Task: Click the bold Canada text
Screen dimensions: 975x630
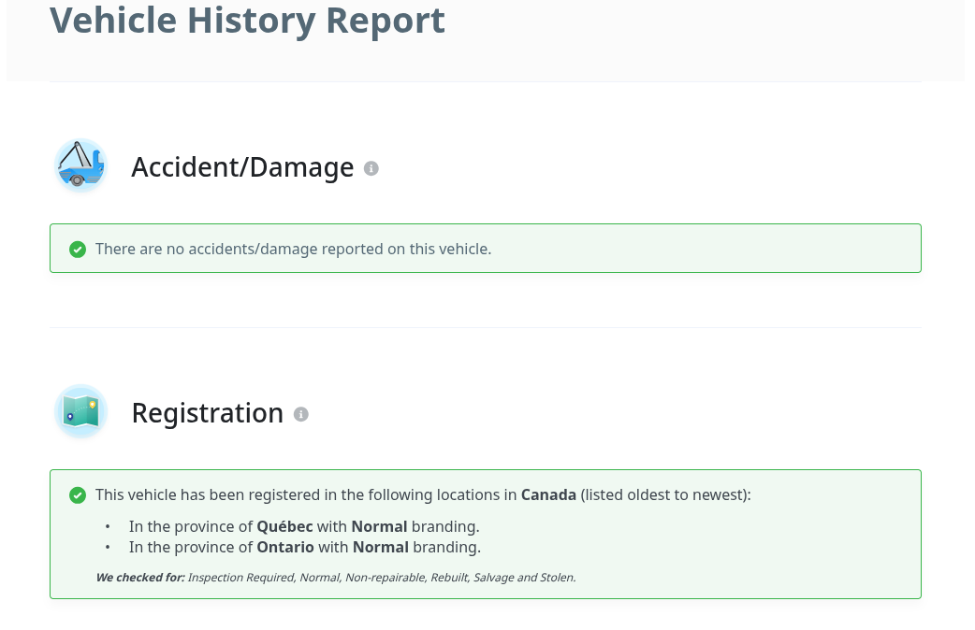Action: (548, 494)
